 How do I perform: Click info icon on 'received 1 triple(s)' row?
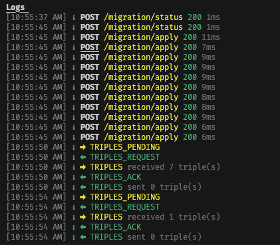click(74, 217)
